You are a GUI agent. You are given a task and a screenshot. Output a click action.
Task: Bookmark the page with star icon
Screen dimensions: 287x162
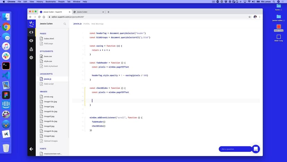[x=249, y=17]
